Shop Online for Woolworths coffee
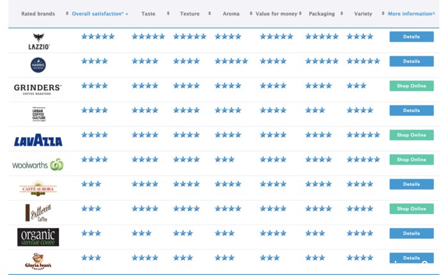448x275 pixels. [x=411, y=160]
